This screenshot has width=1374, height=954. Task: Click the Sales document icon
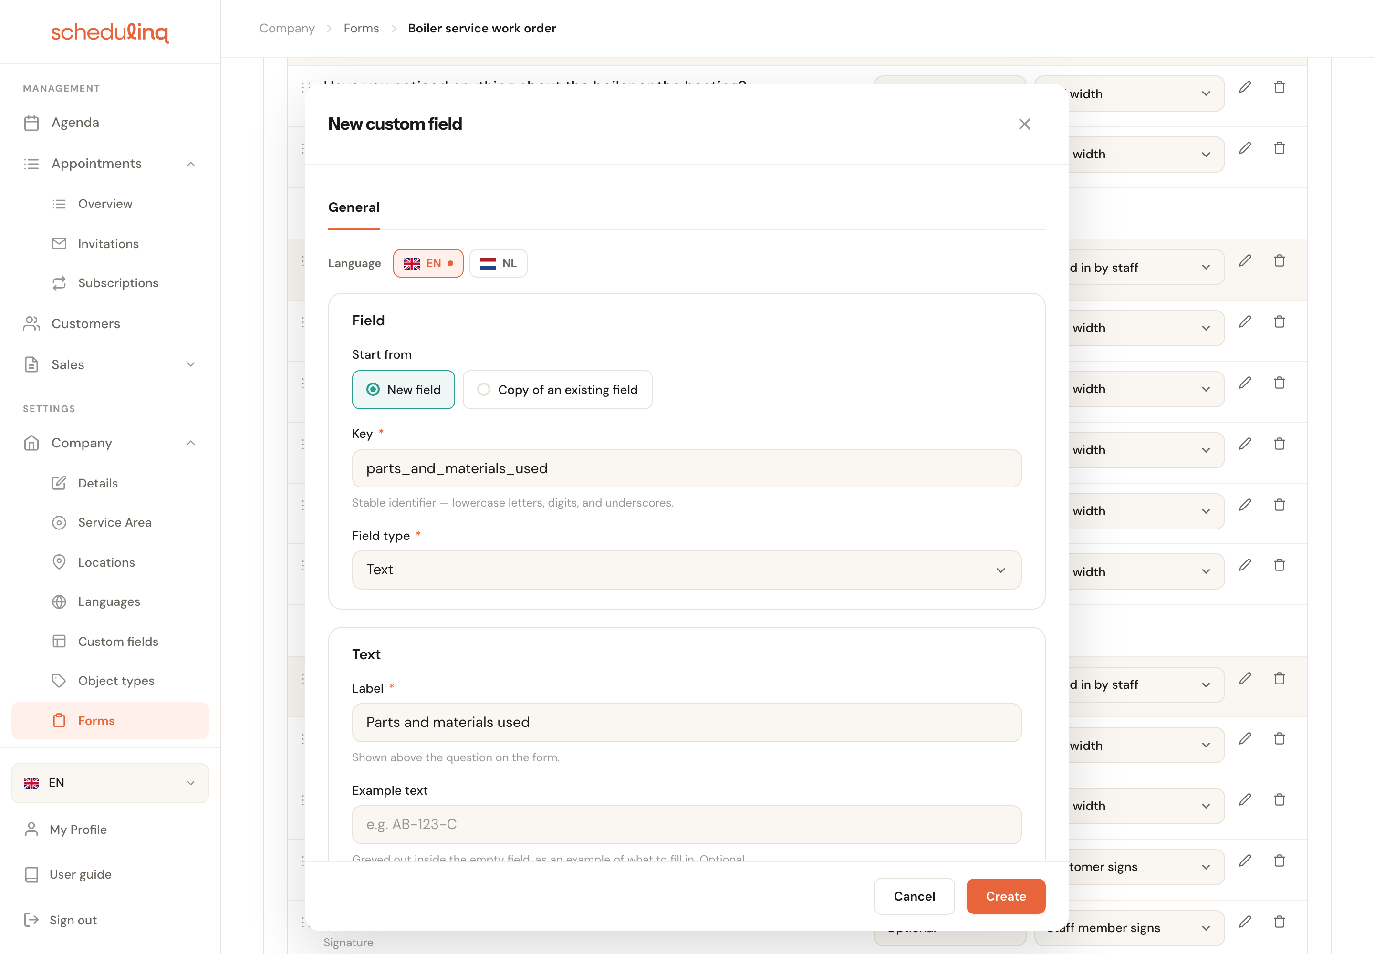point(31,364)
